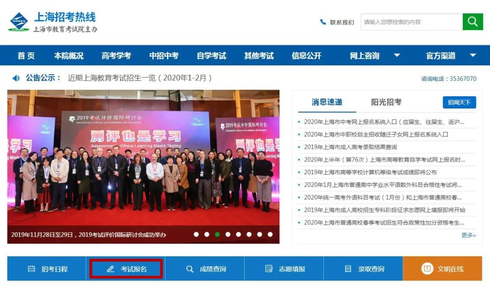Click the speaker icon beside 公告公示
Image resolution: width=490 pixels, height=288 pixels.
pyautogui.click(x=16, y=78)
